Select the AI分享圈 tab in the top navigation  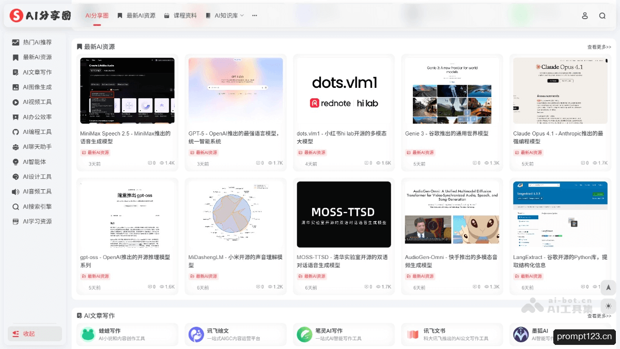coord(97,16)
